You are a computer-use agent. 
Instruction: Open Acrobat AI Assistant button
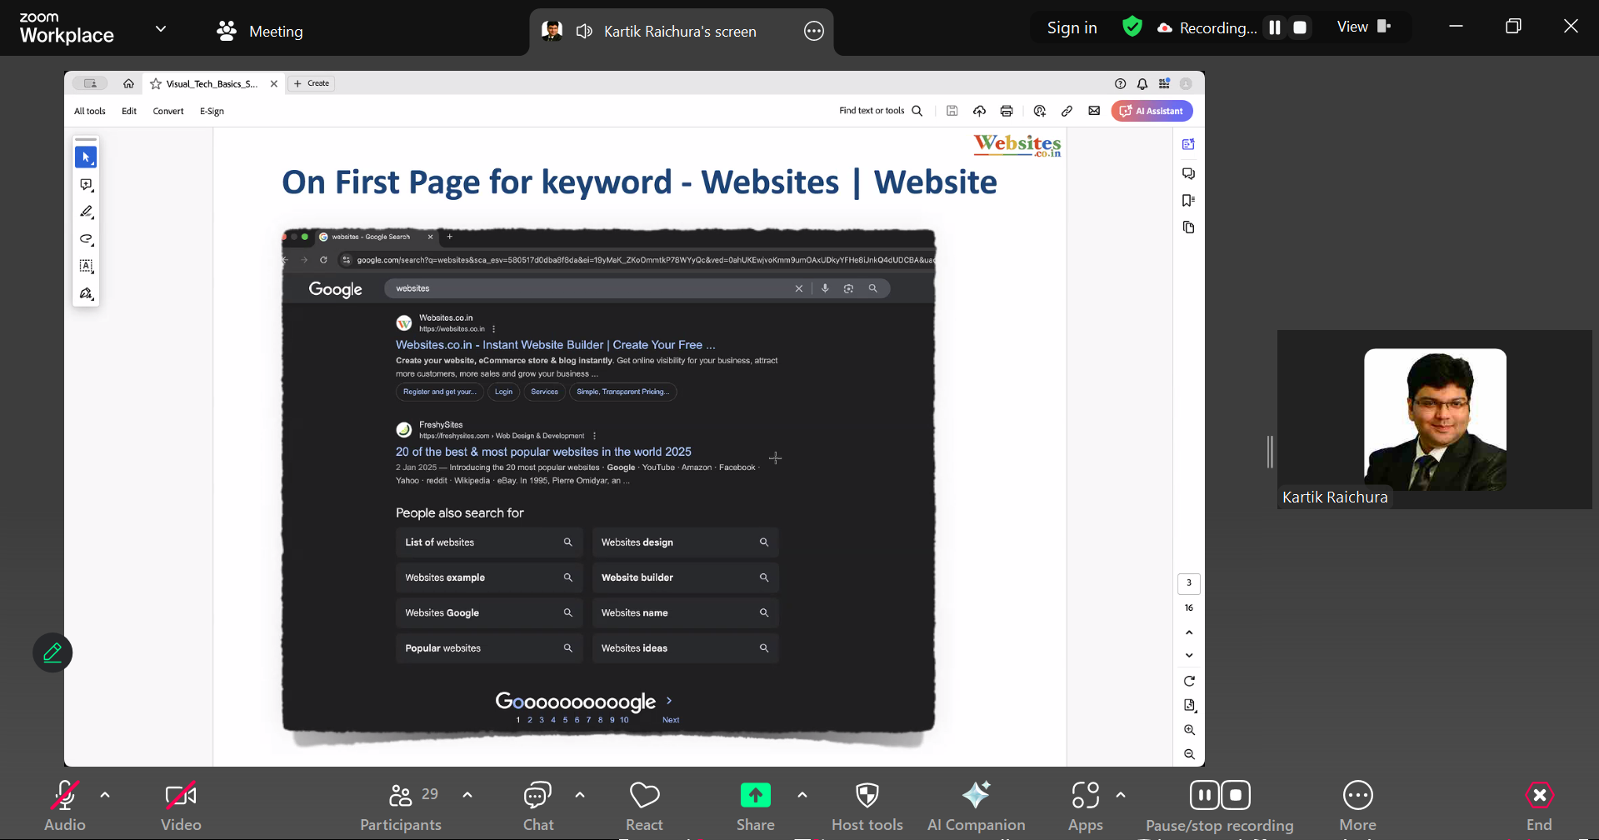1152,111
